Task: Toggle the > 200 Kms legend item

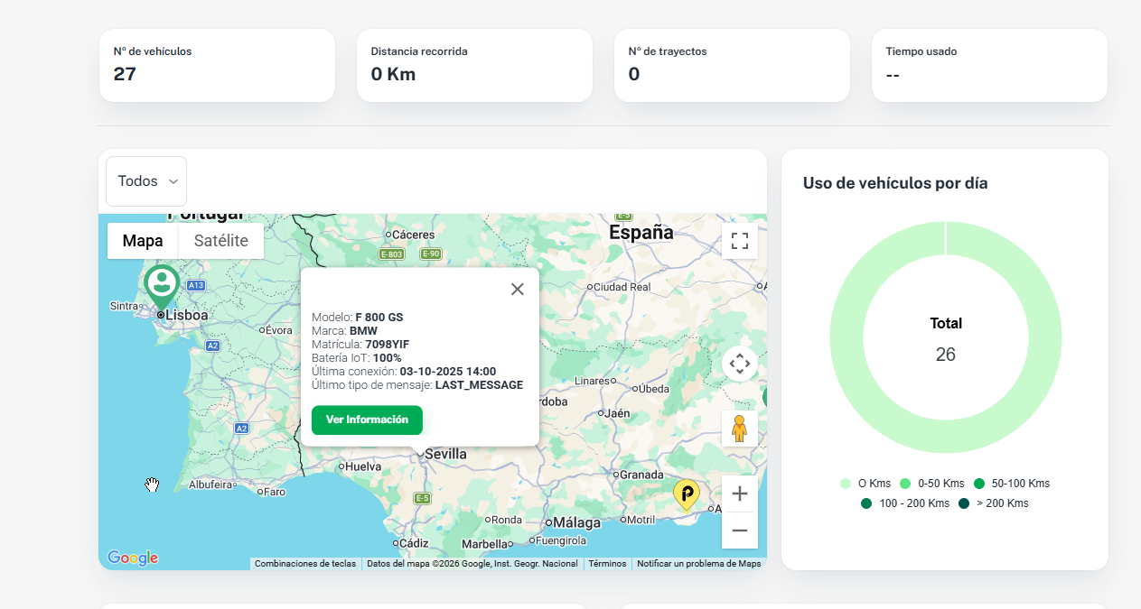Action: coord(993,503)
